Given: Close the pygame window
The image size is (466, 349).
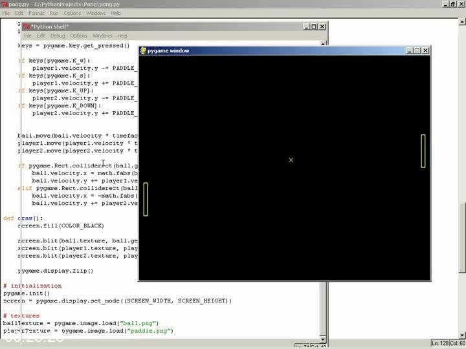Looking at the screenshot, I should point(425,51).
